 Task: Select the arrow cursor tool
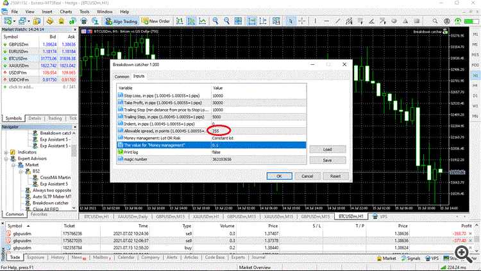[x=290, y=21]
